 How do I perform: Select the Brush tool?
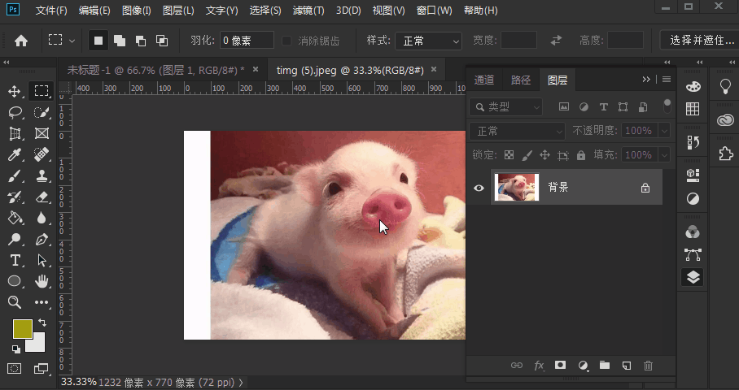(x=15, y=176)
